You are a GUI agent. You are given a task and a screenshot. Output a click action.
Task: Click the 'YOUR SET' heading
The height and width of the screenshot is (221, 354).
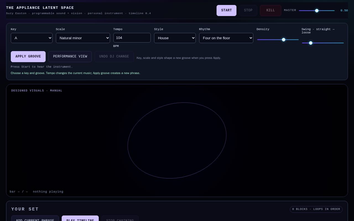25,209
